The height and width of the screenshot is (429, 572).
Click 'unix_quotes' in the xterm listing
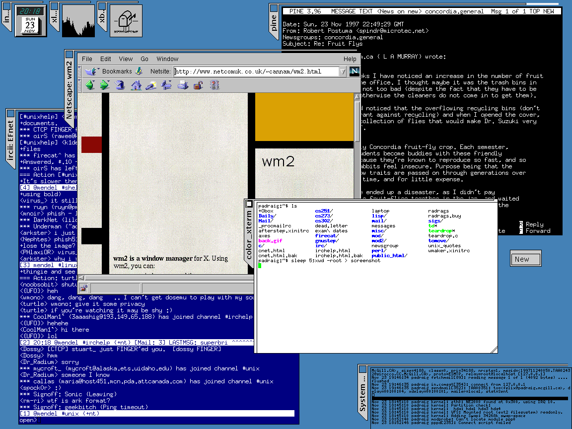click(x=444, y=246)
